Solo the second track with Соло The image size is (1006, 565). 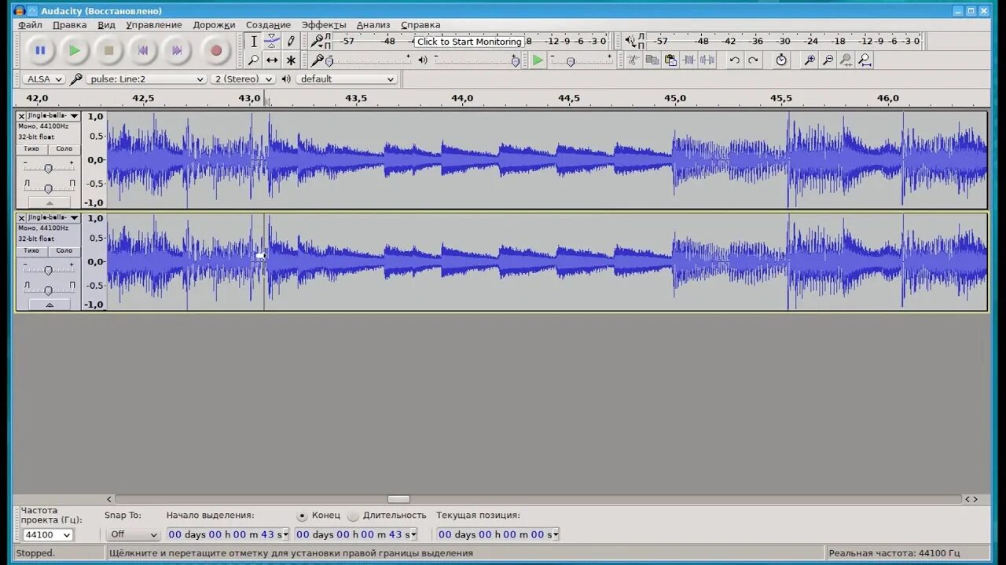coord(64,251)
